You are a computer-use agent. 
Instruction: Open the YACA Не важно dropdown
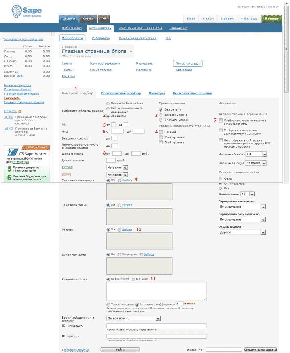(117, 175)
